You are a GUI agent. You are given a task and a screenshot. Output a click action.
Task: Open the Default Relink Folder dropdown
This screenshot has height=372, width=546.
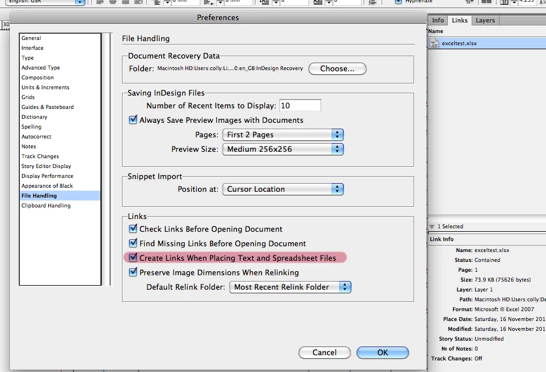coord(290,287)
